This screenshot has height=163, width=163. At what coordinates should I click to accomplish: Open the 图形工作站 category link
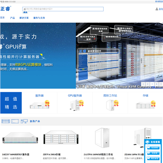(110, 96)
